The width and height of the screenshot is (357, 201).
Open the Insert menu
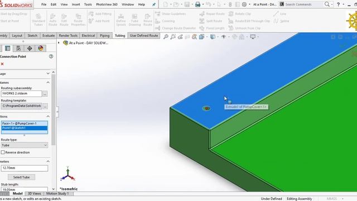coord(76,4)
